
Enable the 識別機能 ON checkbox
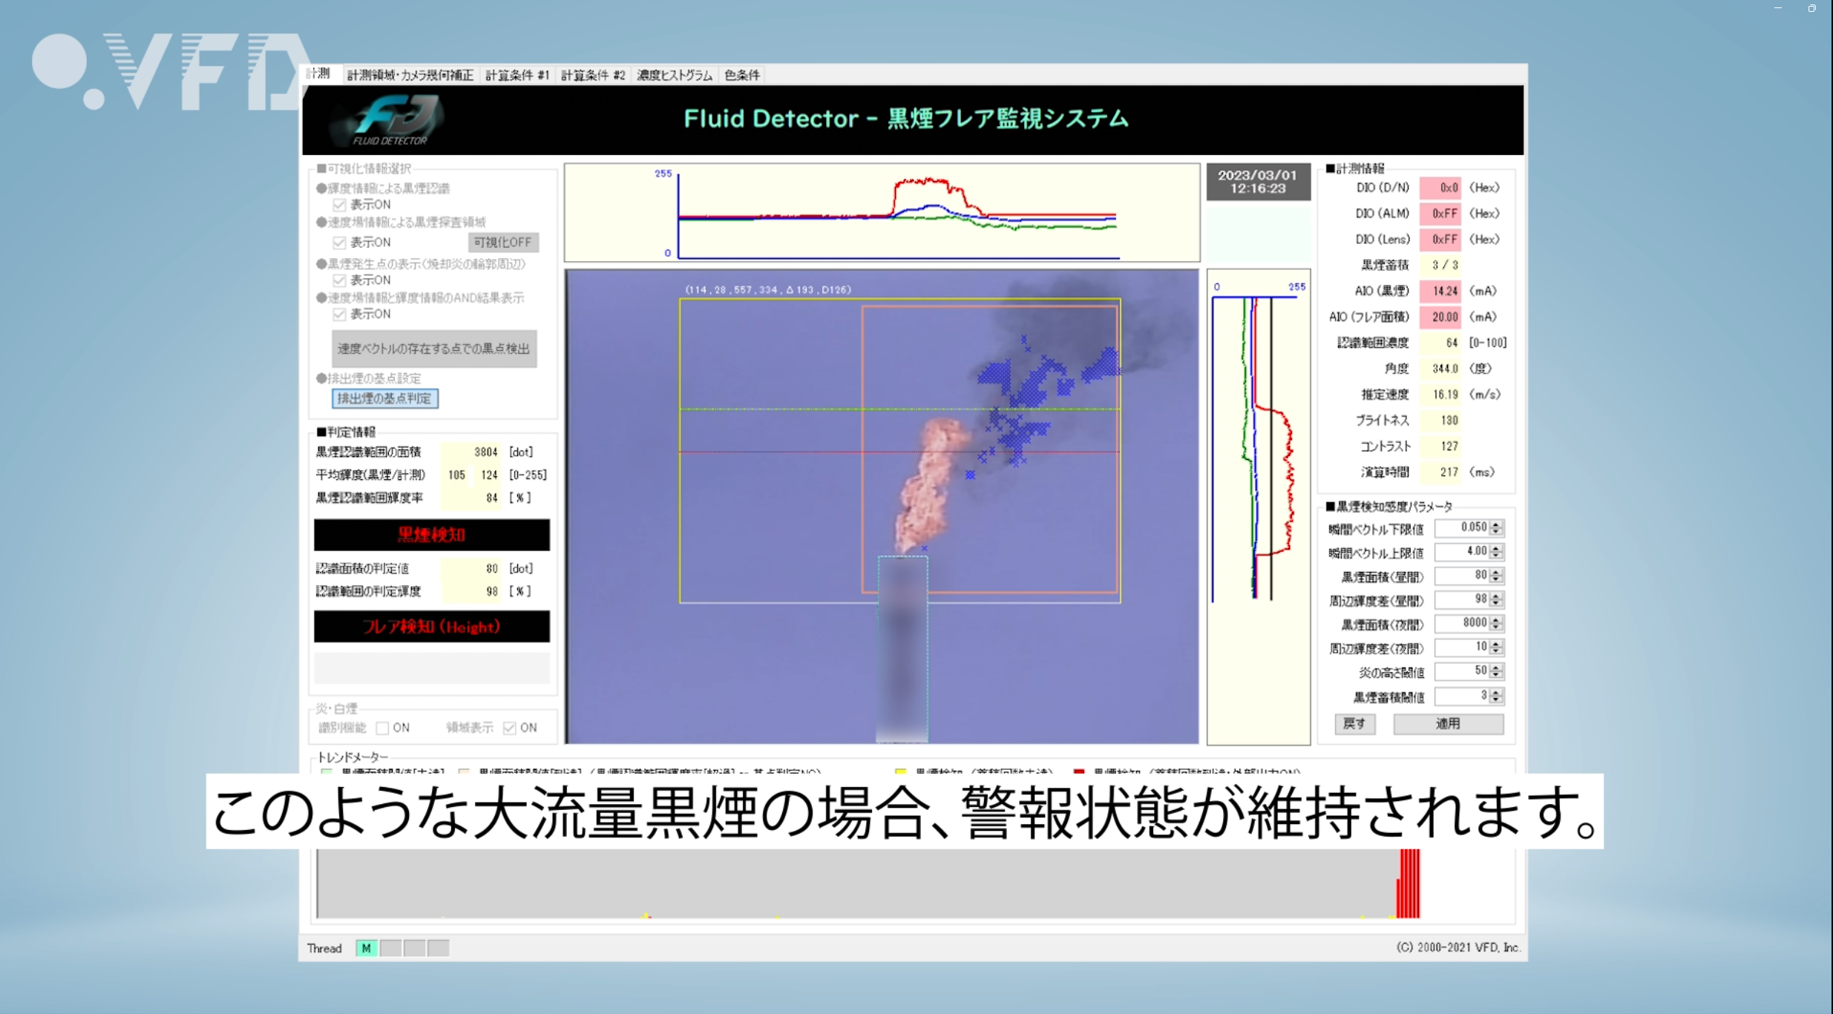pyautogui.click(x=382, y=728)
